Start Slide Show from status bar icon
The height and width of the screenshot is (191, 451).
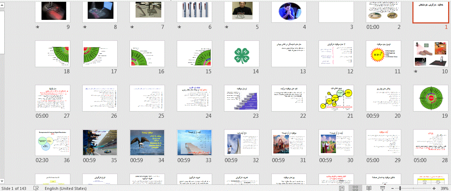point(382,188)
